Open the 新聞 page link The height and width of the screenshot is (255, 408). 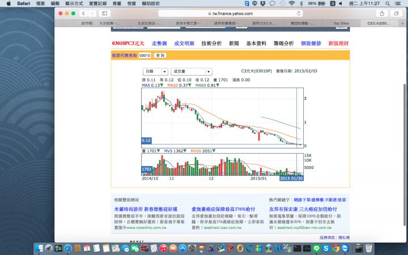tap(234, 44)
